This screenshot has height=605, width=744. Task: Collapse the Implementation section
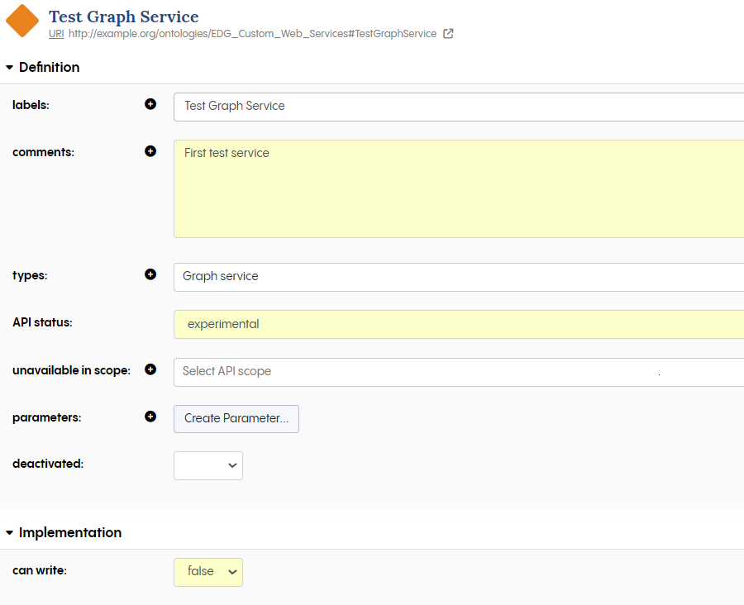tap(9, 532)
